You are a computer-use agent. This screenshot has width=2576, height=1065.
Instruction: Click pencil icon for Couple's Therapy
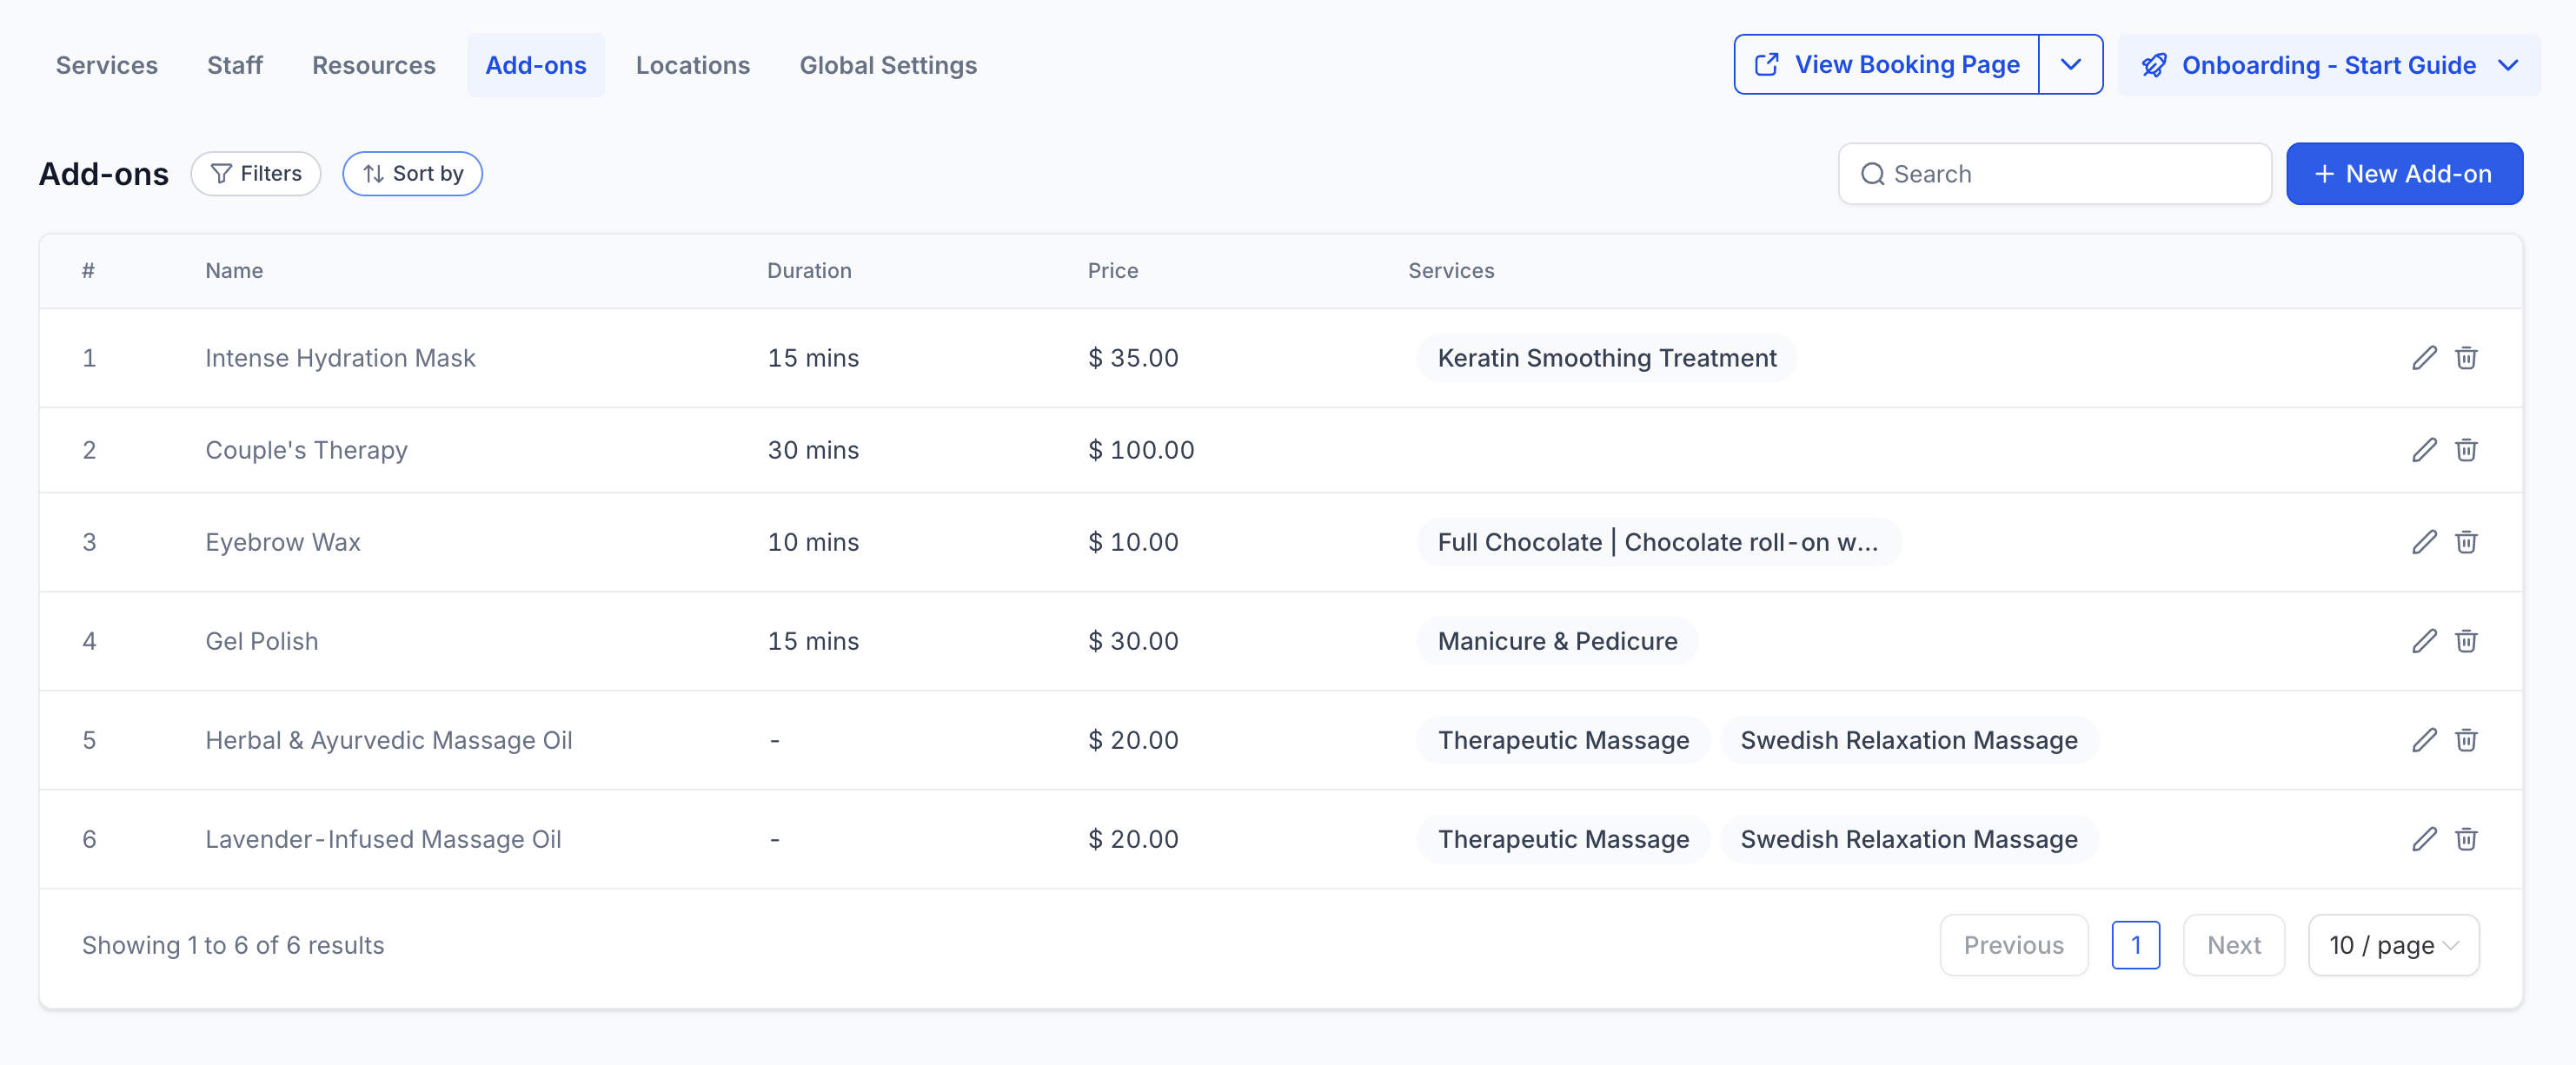coord(2423,450)
